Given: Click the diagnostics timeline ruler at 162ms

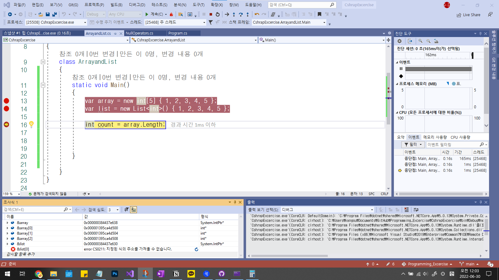Looking at the screenshot, I should point(431,55).
